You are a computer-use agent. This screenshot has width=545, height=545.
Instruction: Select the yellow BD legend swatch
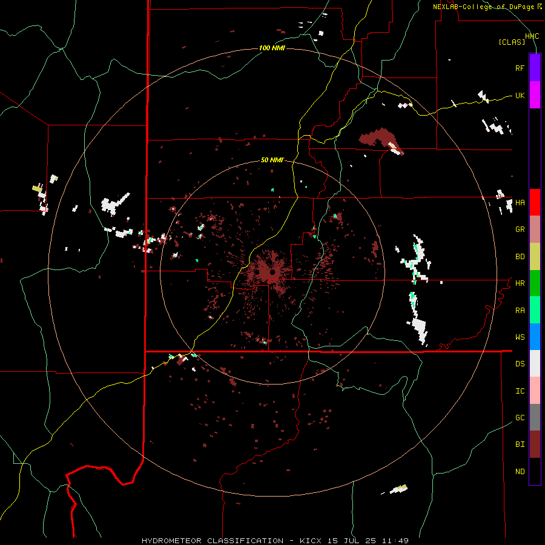pos(535,257)
